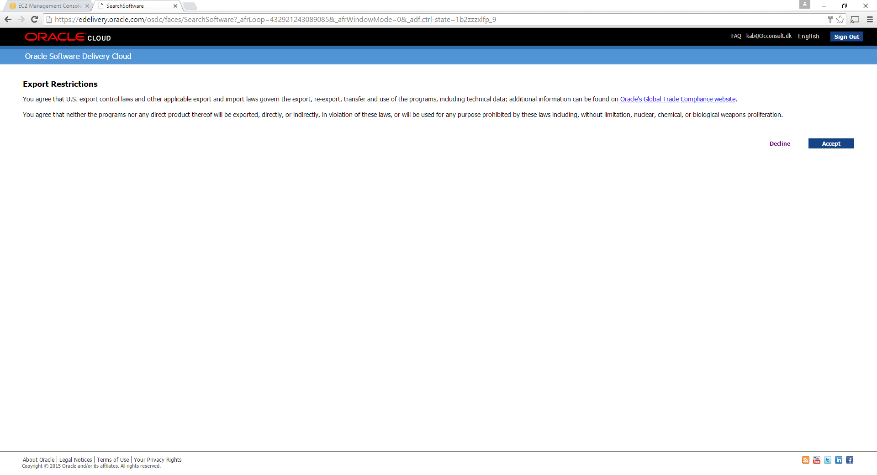Open the Terms of Use footer link

113,460
